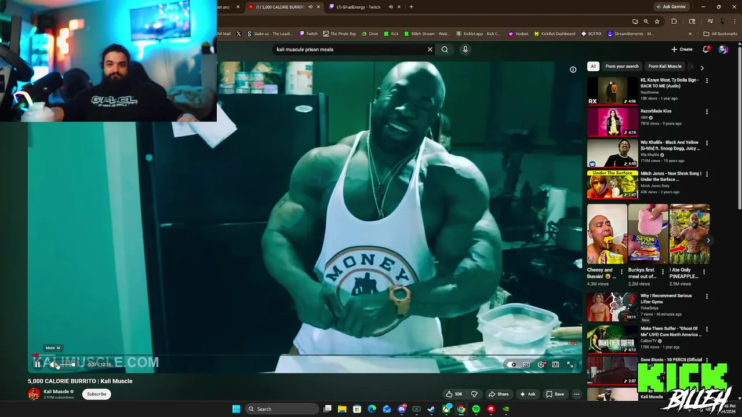Open Spotify from the taskbar
Image resolution: width=742 pixels, height=417 pixels.
(476, 409)
